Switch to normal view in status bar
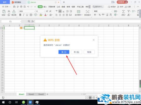Screen dimensions: 141x105 90,97
